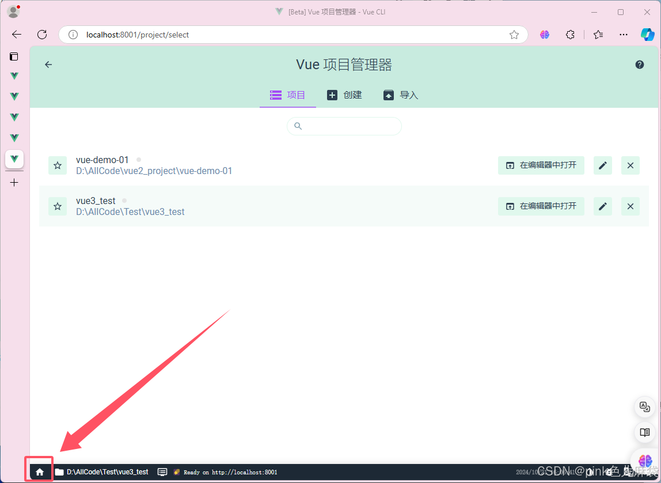The height and width of the screenshot is (483, 661).
Task: Click path D:\AllCode\Test\vue3_test in project list
Action: click(130, 212)
